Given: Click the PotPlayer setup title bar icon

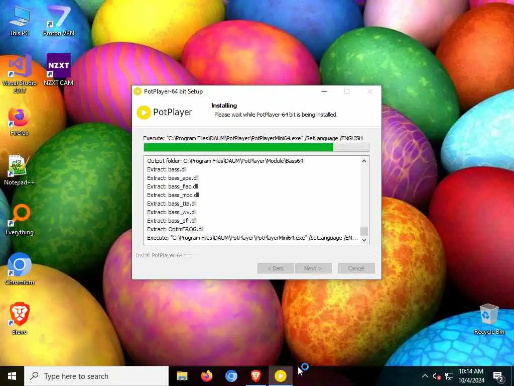Looking at the screenshot, I should click(x=138, y=91).
